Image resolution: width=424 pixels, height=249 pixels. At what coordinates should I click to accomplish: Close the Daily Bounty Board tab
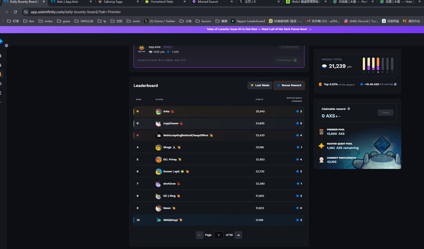(44, 2)
